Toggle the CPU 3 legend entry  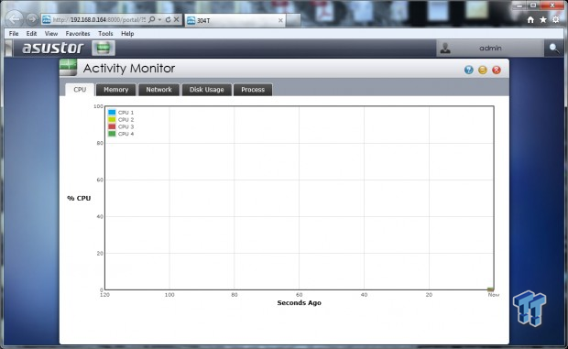coord(121,126)
